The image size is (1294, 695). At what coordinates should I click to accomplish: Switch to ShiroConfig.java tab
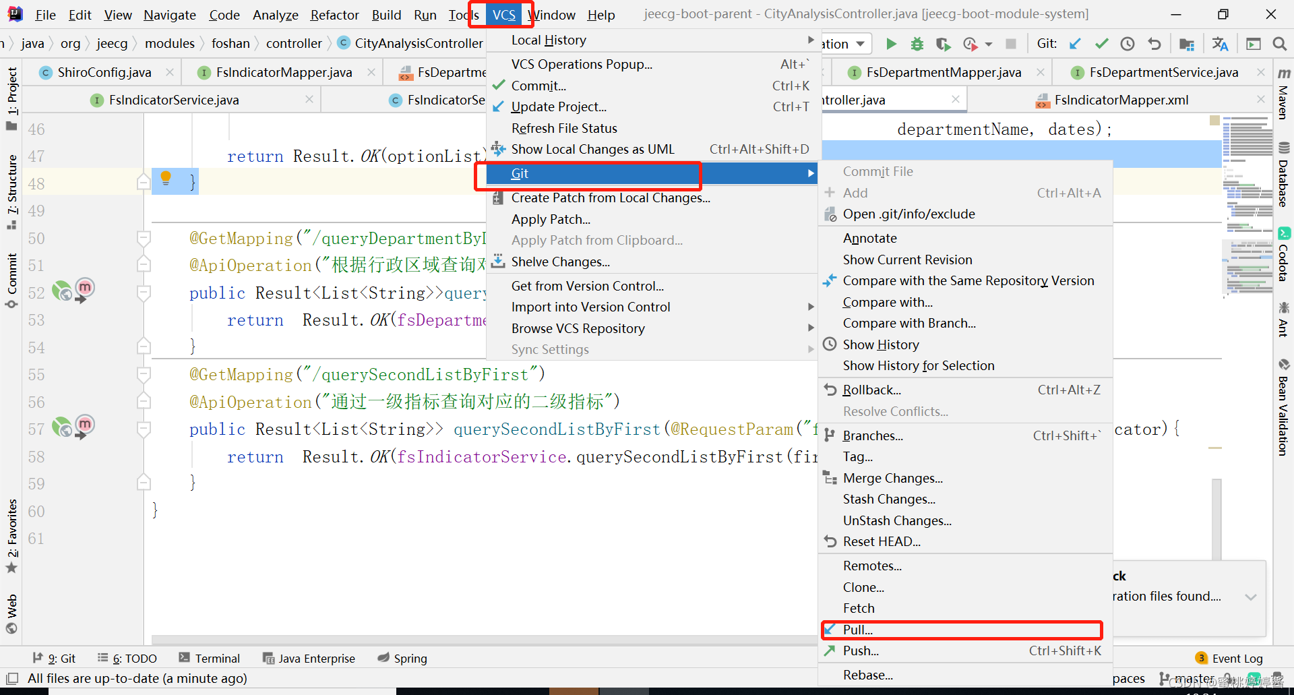pyautogui.click(x=104, y=72)
